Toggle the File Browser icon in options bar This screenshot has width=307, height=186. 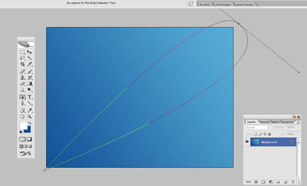190,3
